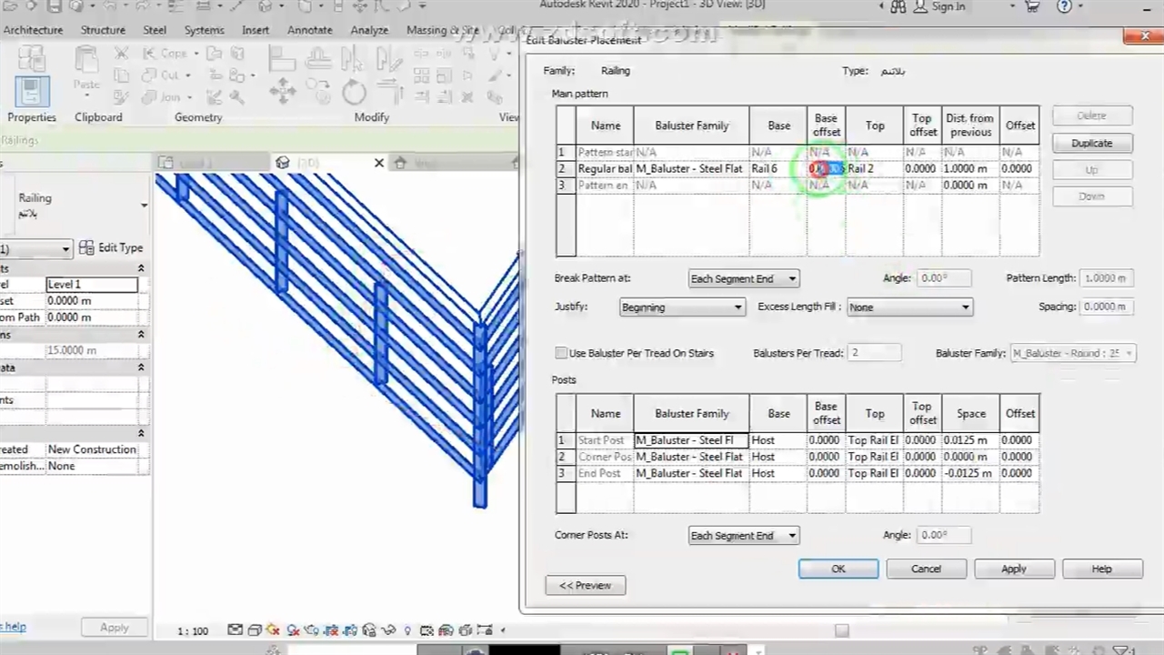Click the Properties palette icon in ribbon
This screenshot has height=655, width=1164.
pyautogui.click(x=31, y=91)
